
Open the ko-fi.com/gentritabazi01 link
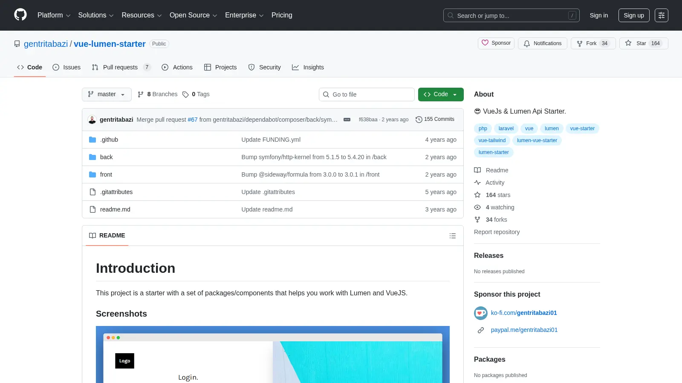coord(524,313)
